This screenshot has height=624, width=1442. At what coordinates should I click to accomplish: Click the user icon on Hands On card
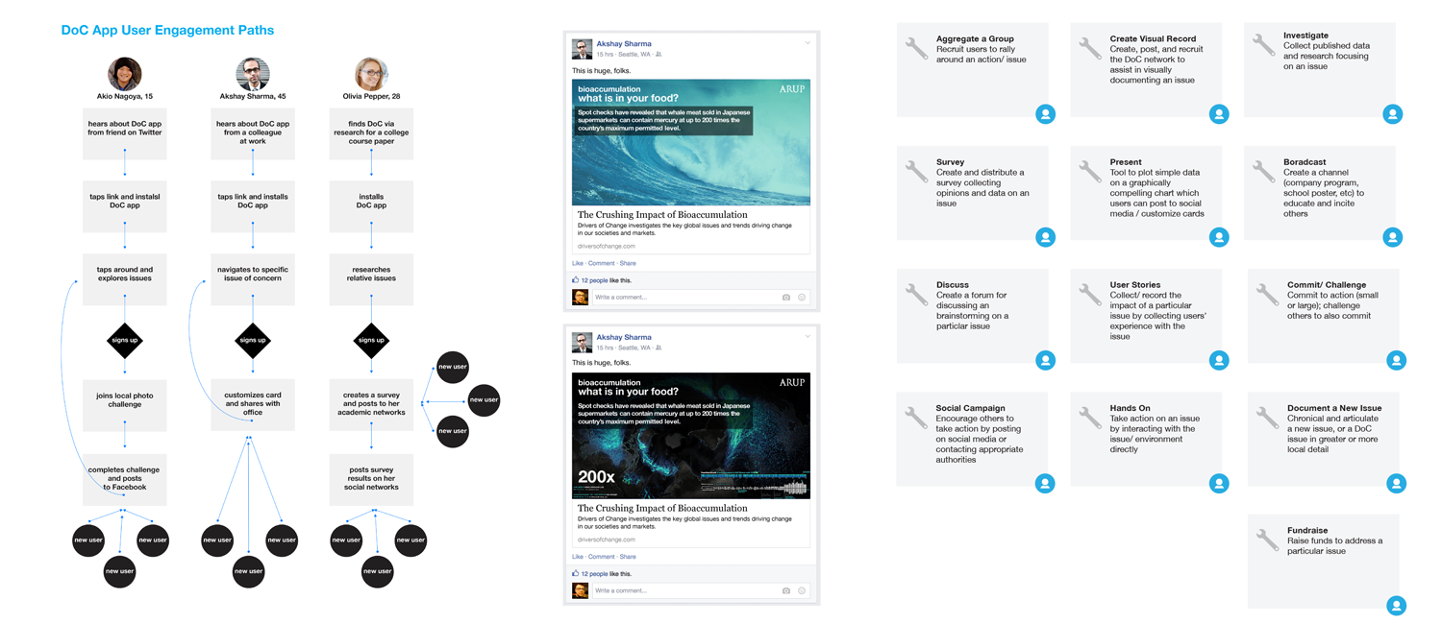(1219, 483)
